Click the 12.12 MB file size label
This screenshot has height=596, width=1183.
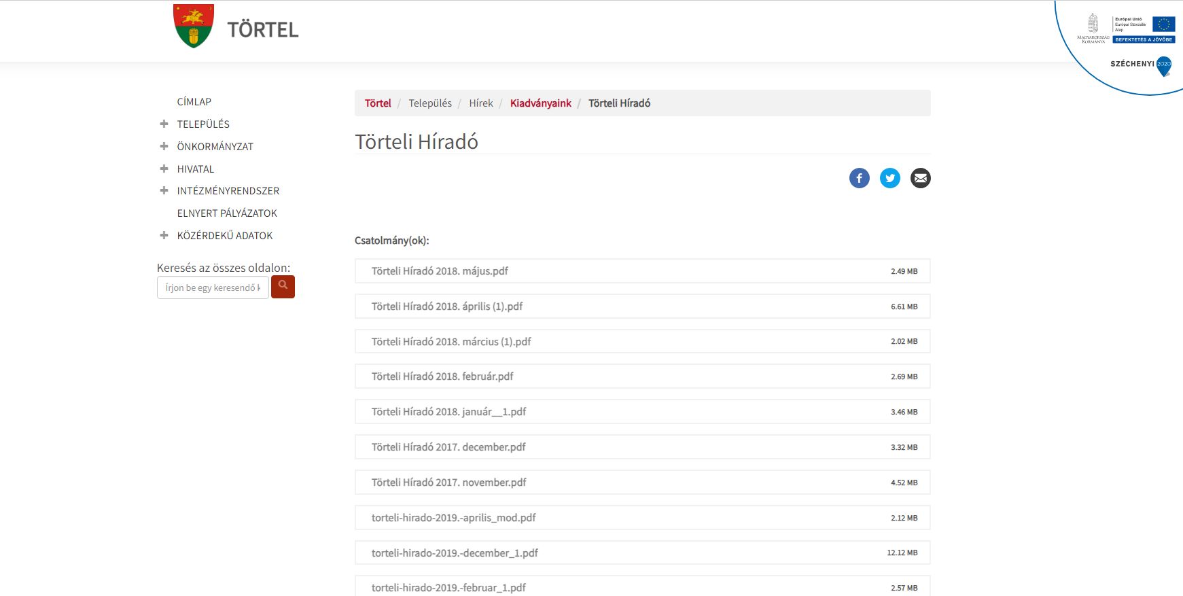(902, 553)
